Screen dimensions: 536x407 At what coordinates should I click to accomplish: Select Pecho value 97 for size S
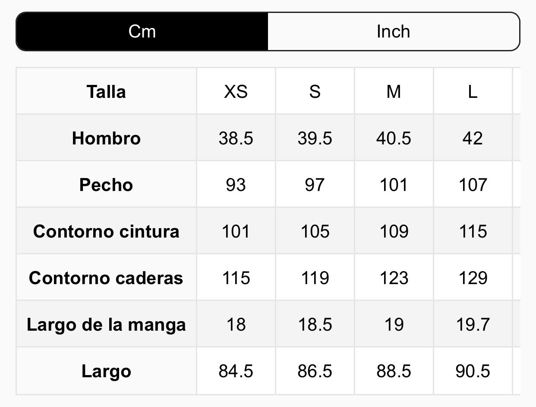tap(315, 185)
